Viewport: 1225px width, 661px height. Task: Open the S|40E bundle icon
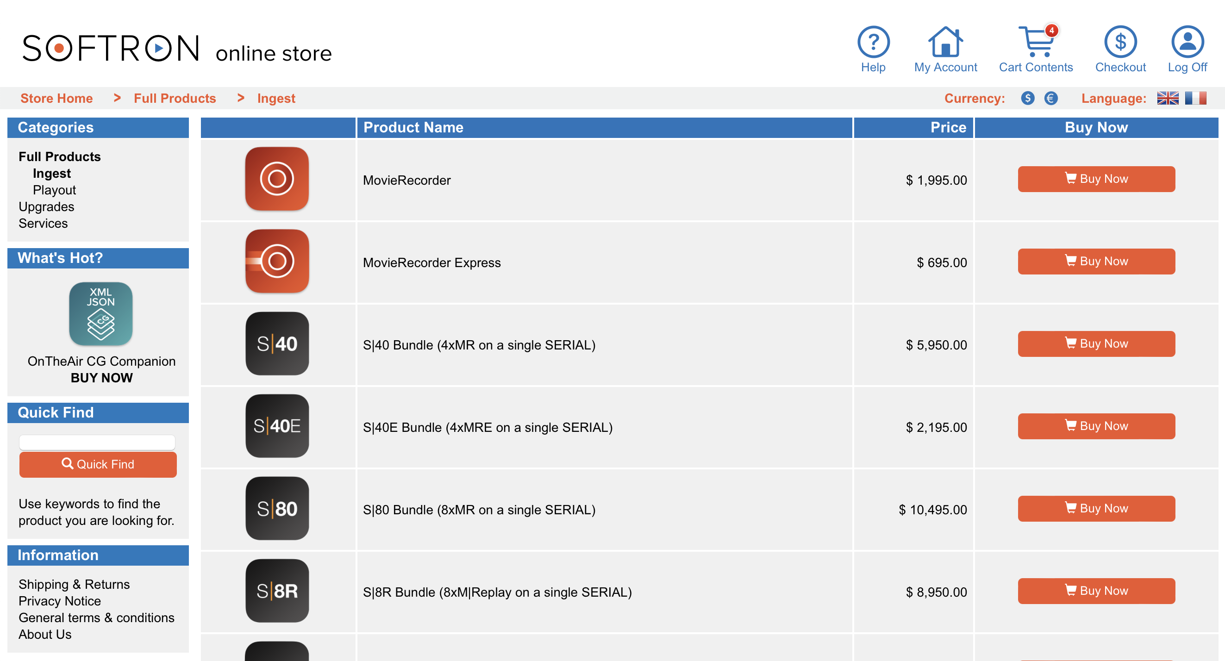point(277,425)
